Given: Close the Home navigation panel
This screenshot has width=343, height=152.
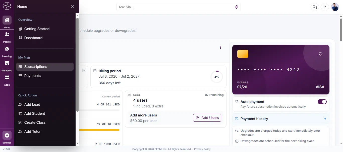Looking at the screenshot, I should coord(72,7).
